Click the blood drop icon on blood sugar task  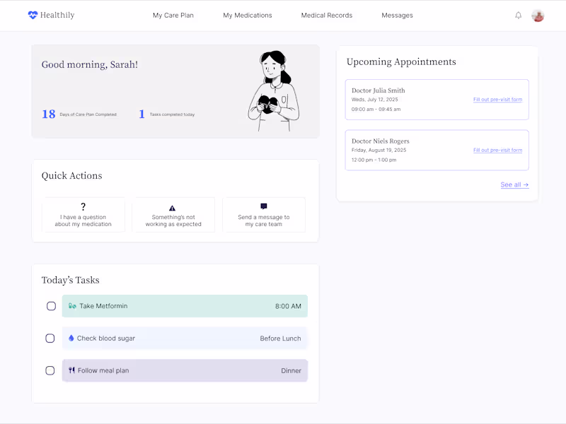tap(71, 338)
